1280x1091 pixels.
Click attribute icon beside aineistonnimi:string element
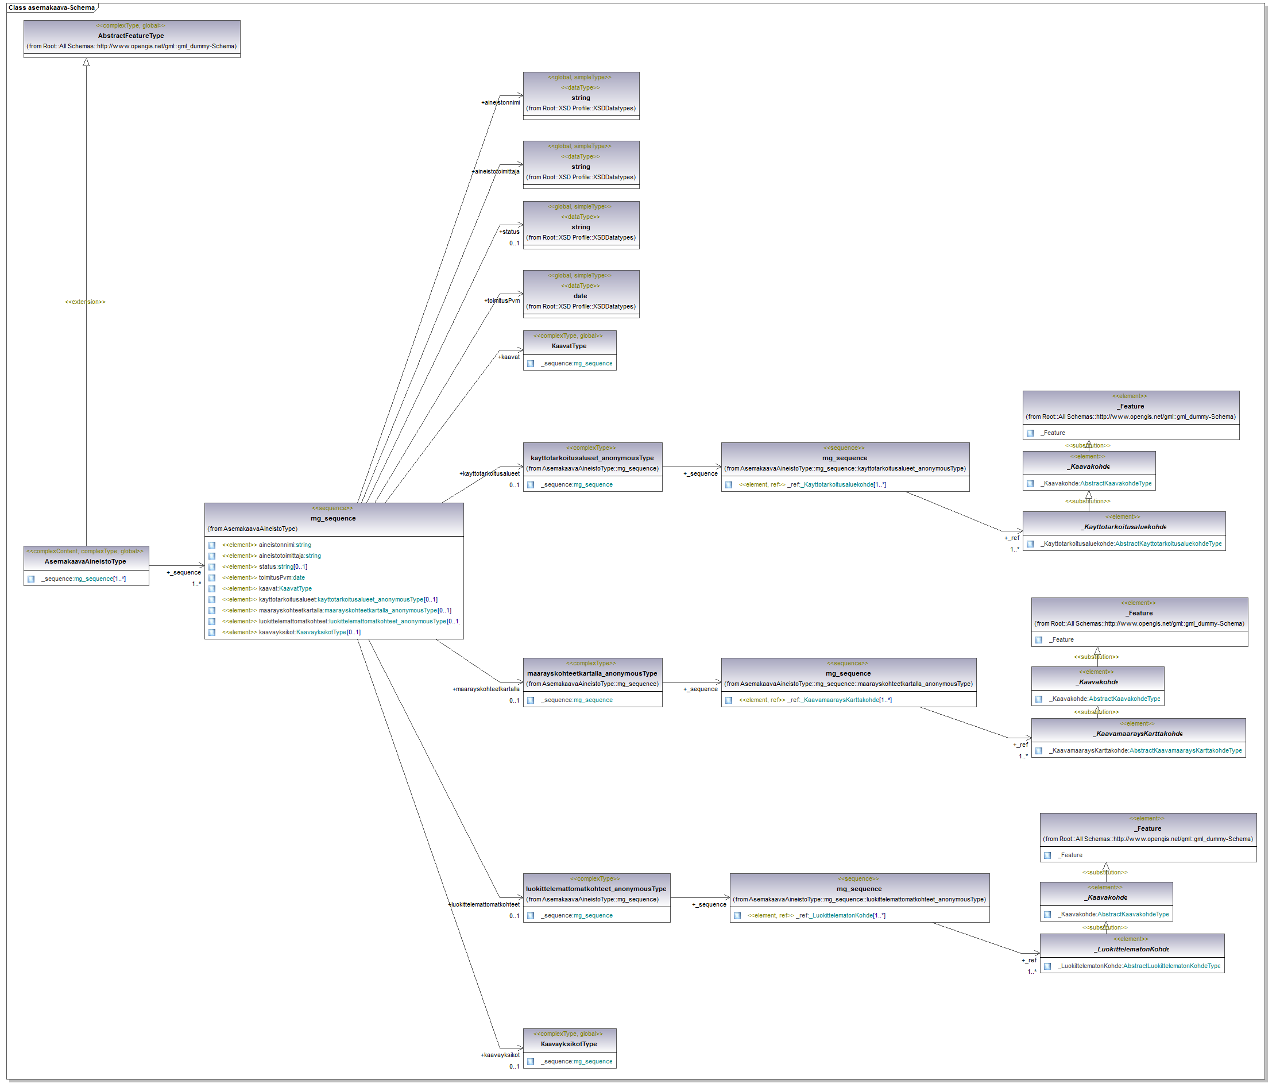[212, 545]
